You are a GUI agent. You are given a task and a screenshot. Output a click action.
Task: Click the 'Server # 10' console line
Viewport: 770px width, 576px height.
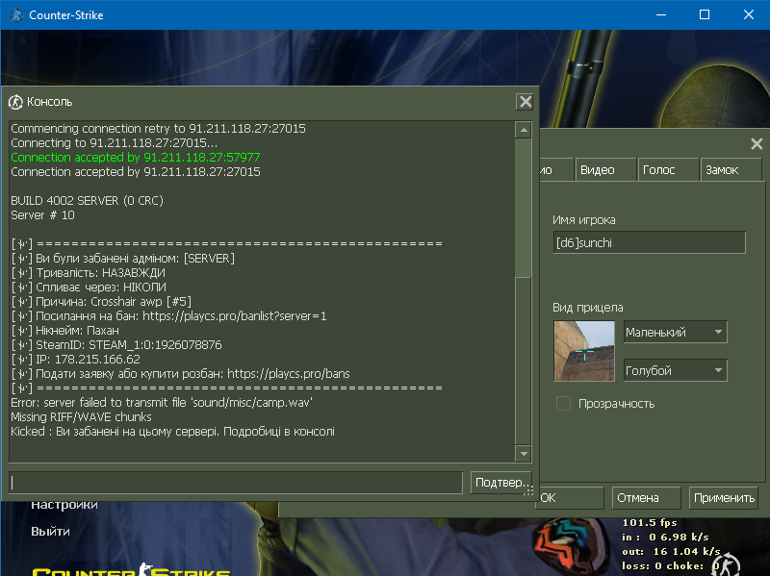[42, 215]
